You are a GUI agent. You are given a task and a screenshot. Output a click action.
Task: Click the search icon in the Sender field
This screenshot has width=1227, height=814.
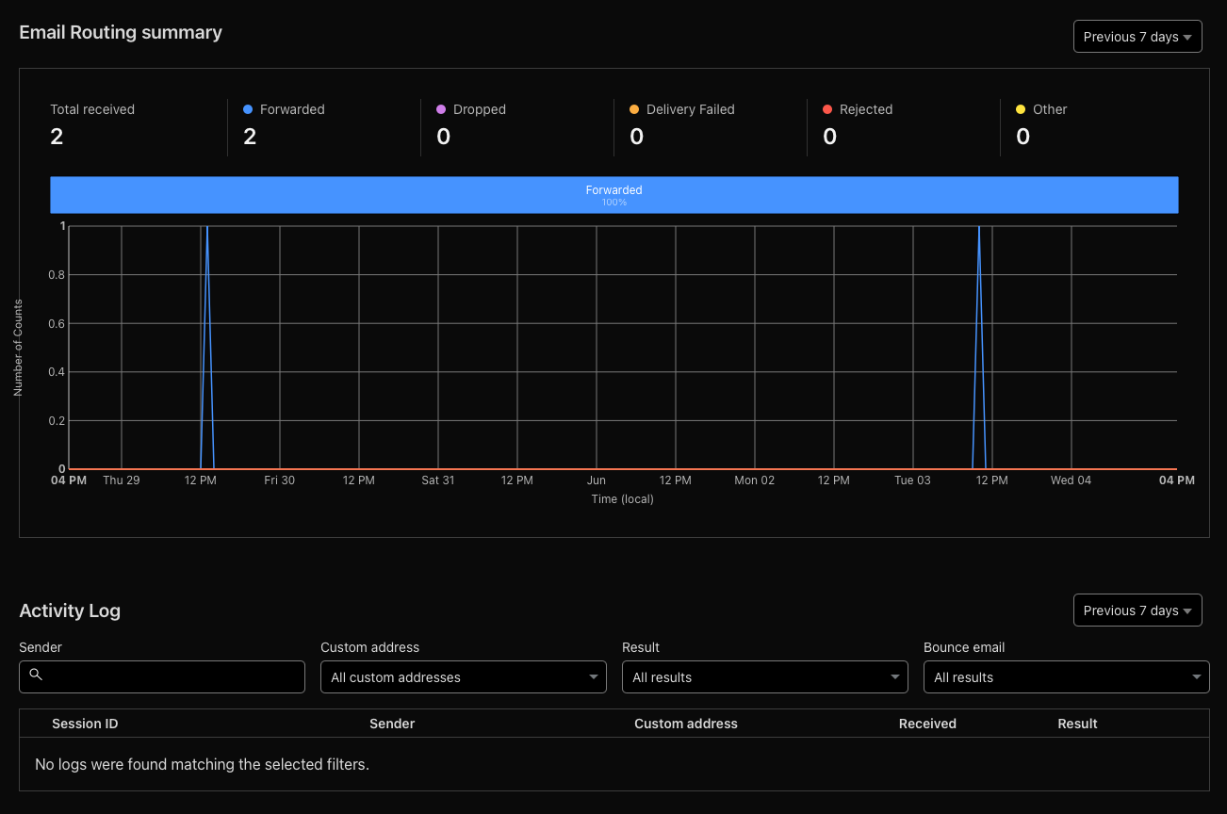click(36, 676)
